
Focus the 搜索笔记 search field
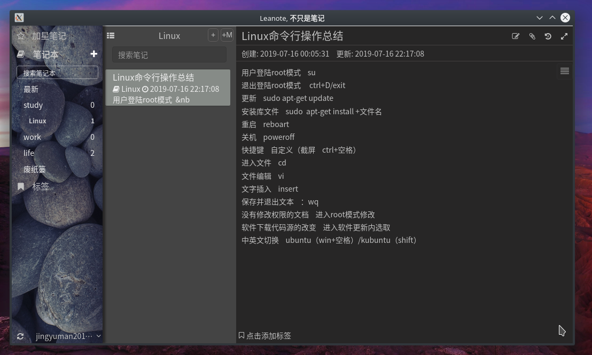169,55
